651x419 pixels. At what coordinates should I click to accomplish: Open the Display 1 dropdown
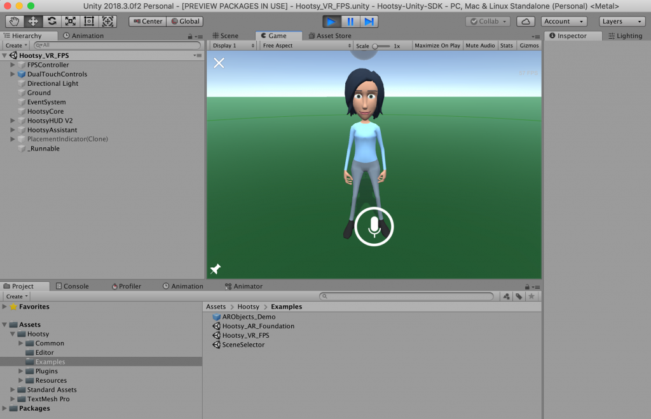[x=233, y=46]
